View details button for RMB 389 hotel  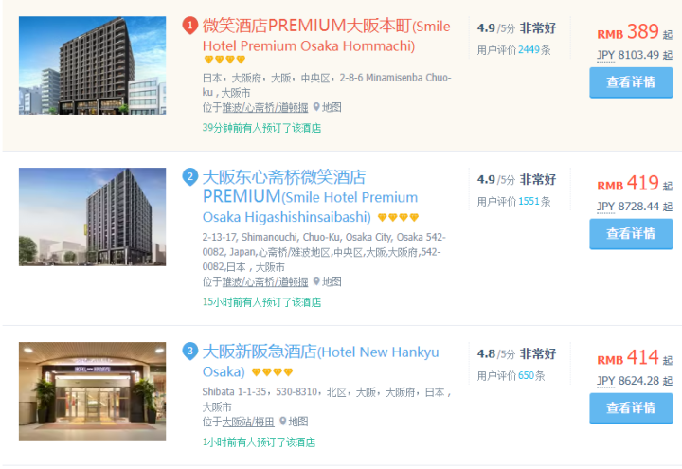click(631, 82)
